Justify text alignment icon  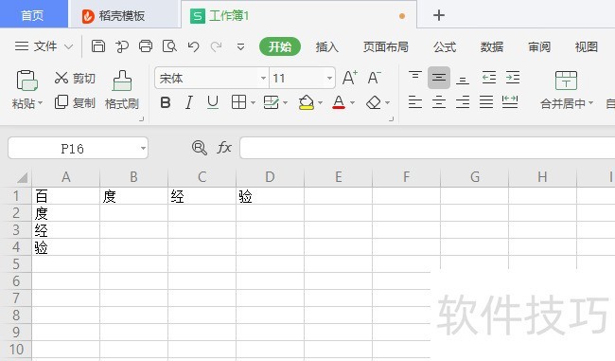point(486,102)
